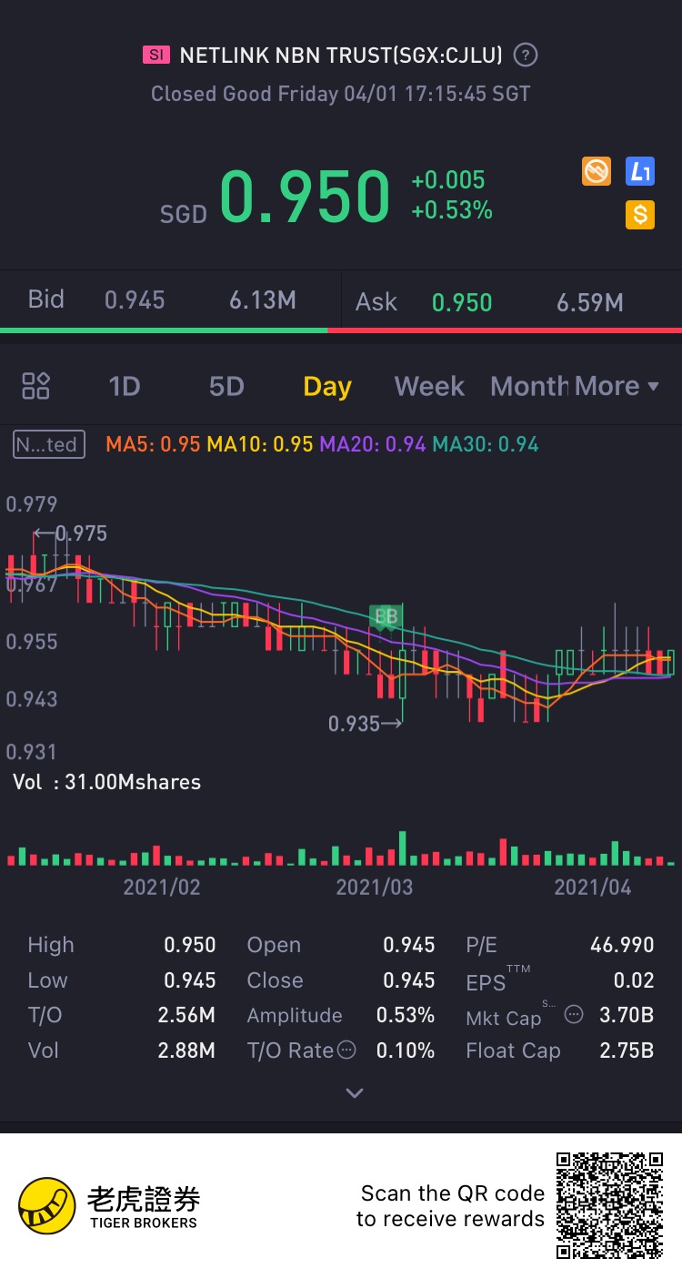The width and height of the screenshot is (682, 1279).
Task: Tap the MA20: 0.94 indicator label
Action: pos(373,444)
